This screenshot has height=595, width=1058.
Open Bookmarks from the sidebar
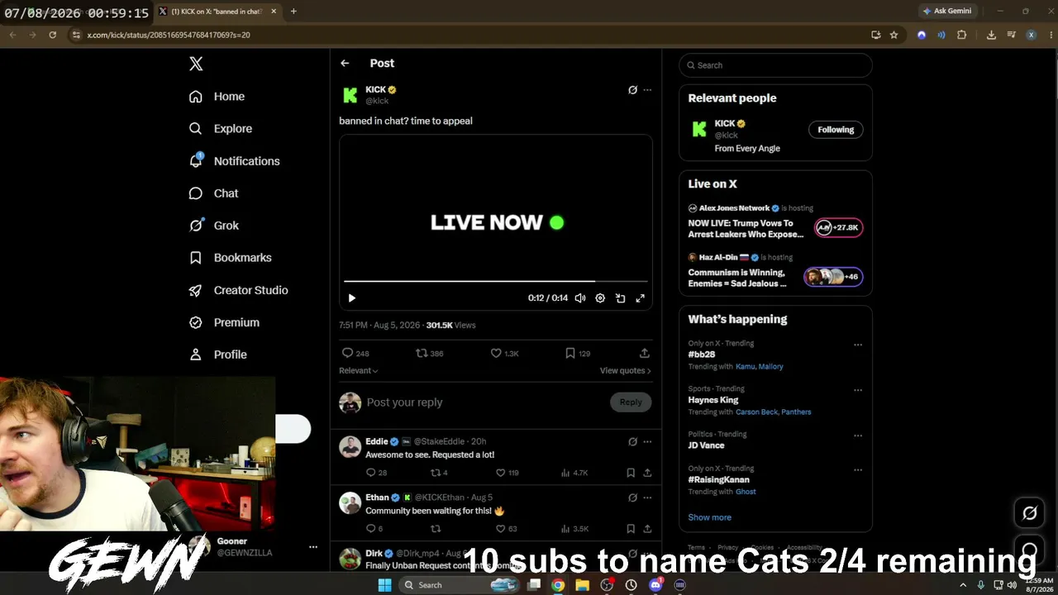click(x=230, y=258)
